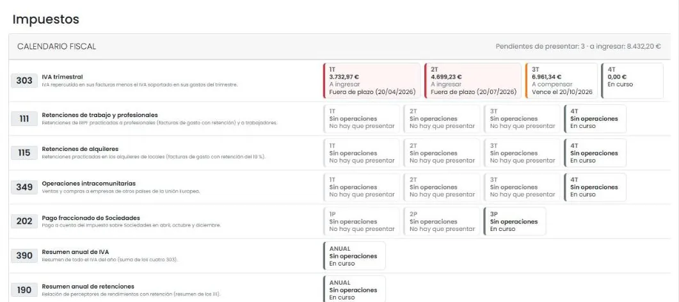Click the 303 model badge

point(24,81)
